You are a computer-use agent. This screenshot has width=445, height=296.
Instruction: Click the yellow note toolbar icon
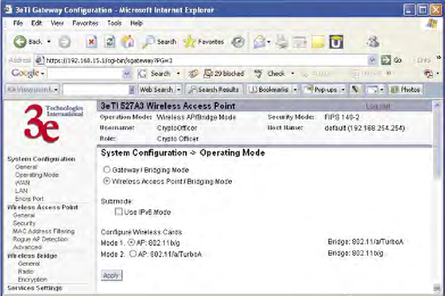(318, 43)
